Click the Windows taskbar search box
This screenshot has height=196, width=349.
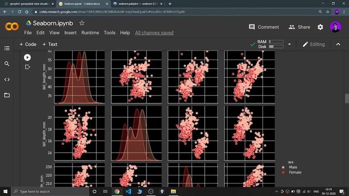pyautogui.click(x=50, y=191)
